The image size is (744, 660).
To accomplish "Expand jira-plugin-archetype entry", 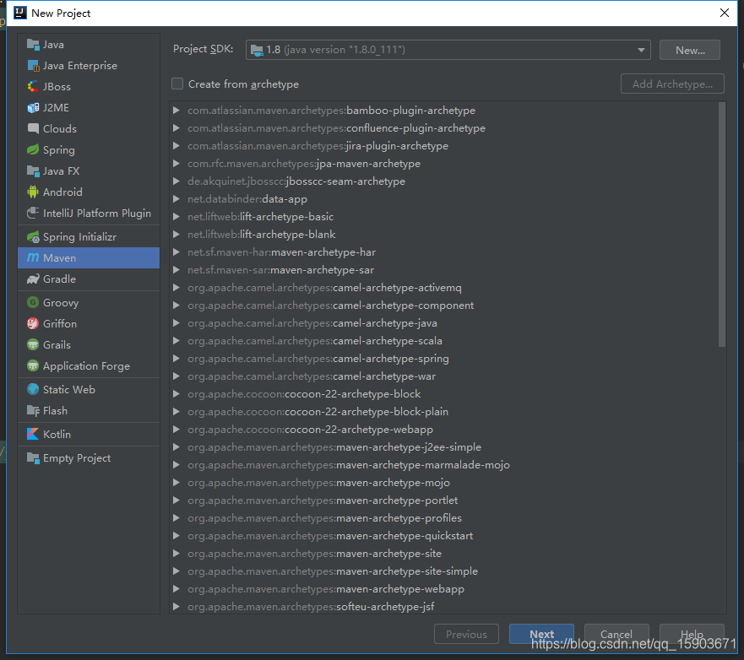I will click(176, 145).
